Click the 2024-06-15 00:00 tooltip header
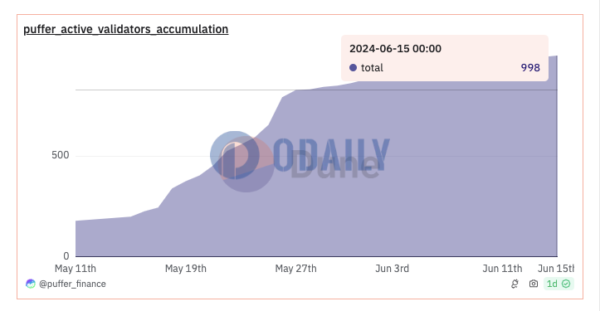The width and height of the screenshot is (600, 311). pyautogui.click(x=395, y=49)
